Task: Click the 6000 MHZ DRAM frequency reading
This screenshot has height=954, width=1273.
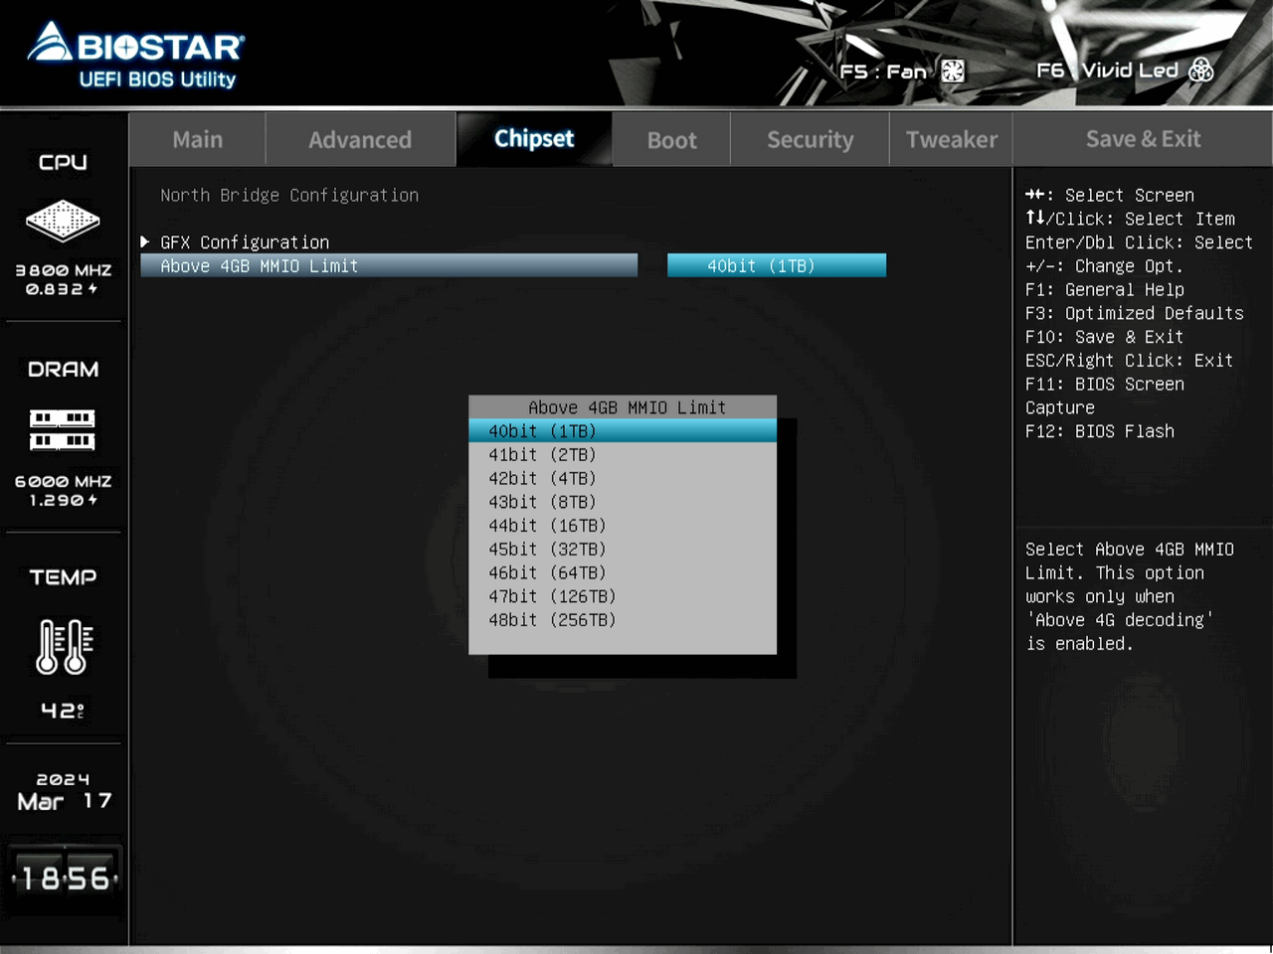Action: [63, 481]
